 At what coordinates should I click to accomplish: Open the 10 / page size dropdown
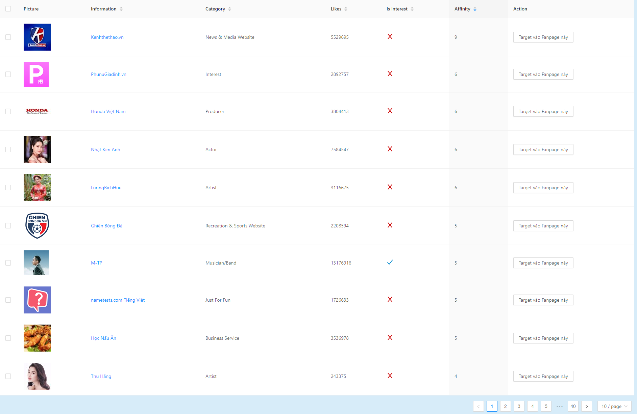(x=614, y=406)
